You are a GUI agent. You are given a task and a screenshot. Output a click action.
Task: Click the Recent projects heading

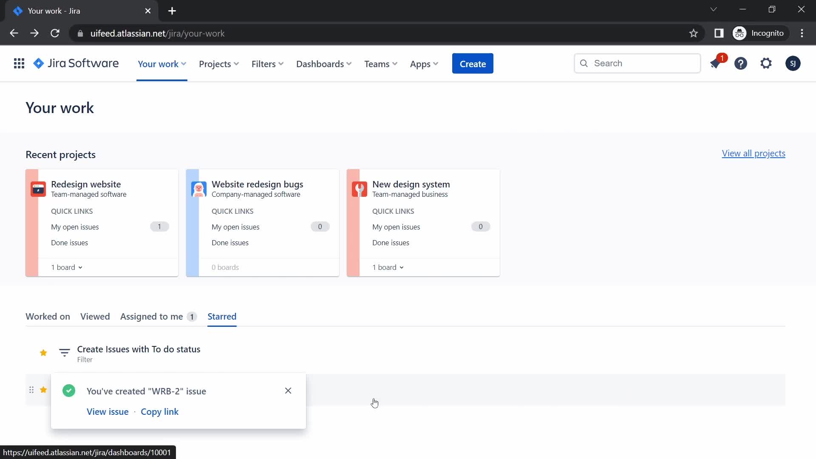[60, 155]
